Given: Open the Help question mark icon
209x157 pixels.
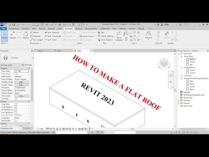Looking at the screenshot, I should (x=185, y=24).
